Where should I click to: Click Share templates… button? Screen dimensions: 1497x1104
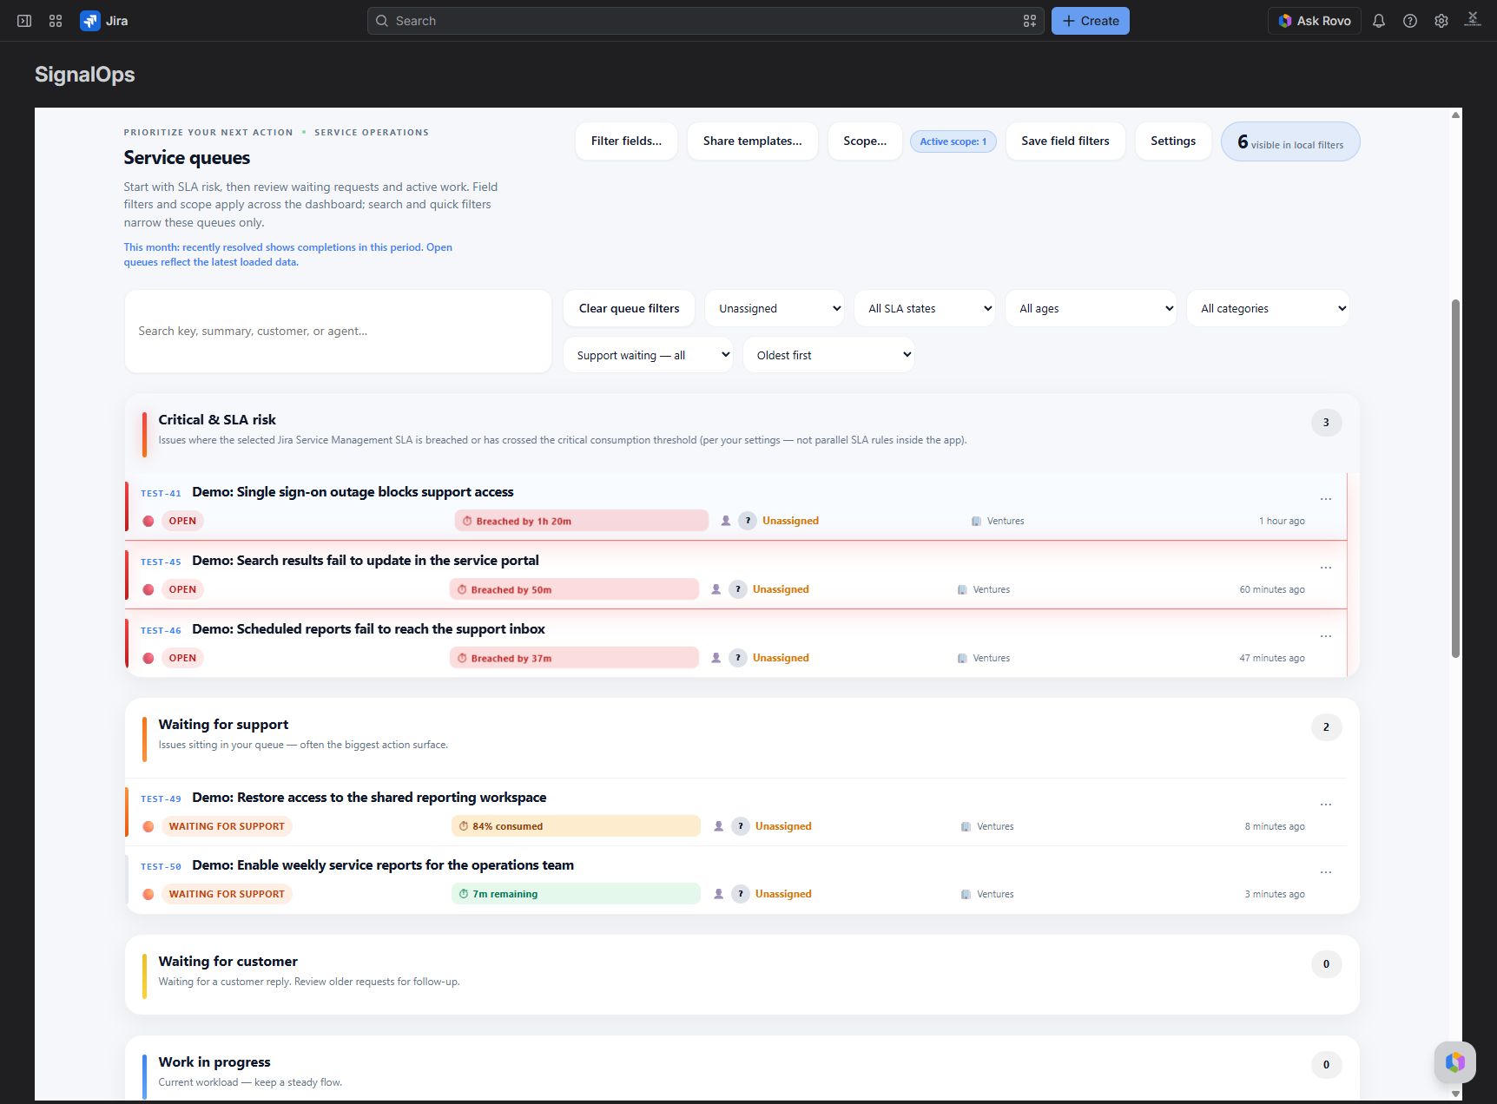pos(752,141)
